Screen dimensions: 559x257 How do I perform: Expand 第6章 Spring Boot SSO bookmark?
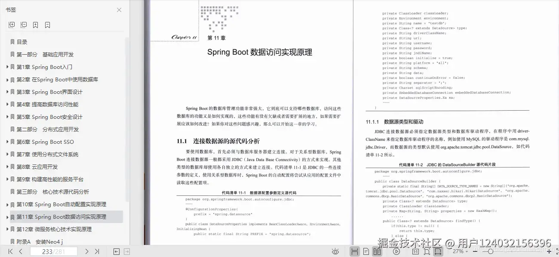click(x=7, y=142)
